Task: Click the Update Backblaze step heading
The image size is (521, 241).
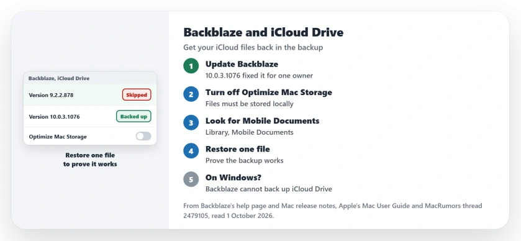Action: coord(242,64)
